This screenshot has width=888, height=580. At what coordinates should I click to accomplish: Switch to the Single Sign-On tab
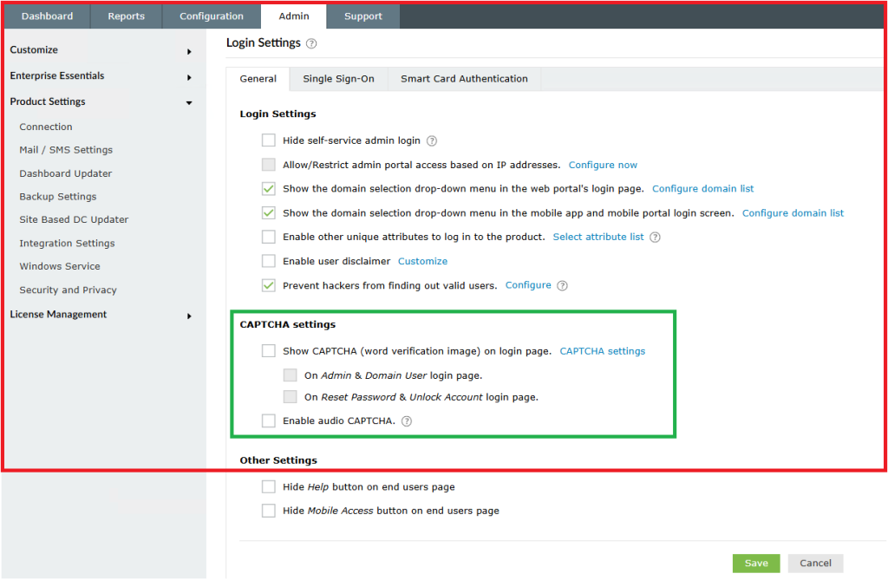point(338,79)
